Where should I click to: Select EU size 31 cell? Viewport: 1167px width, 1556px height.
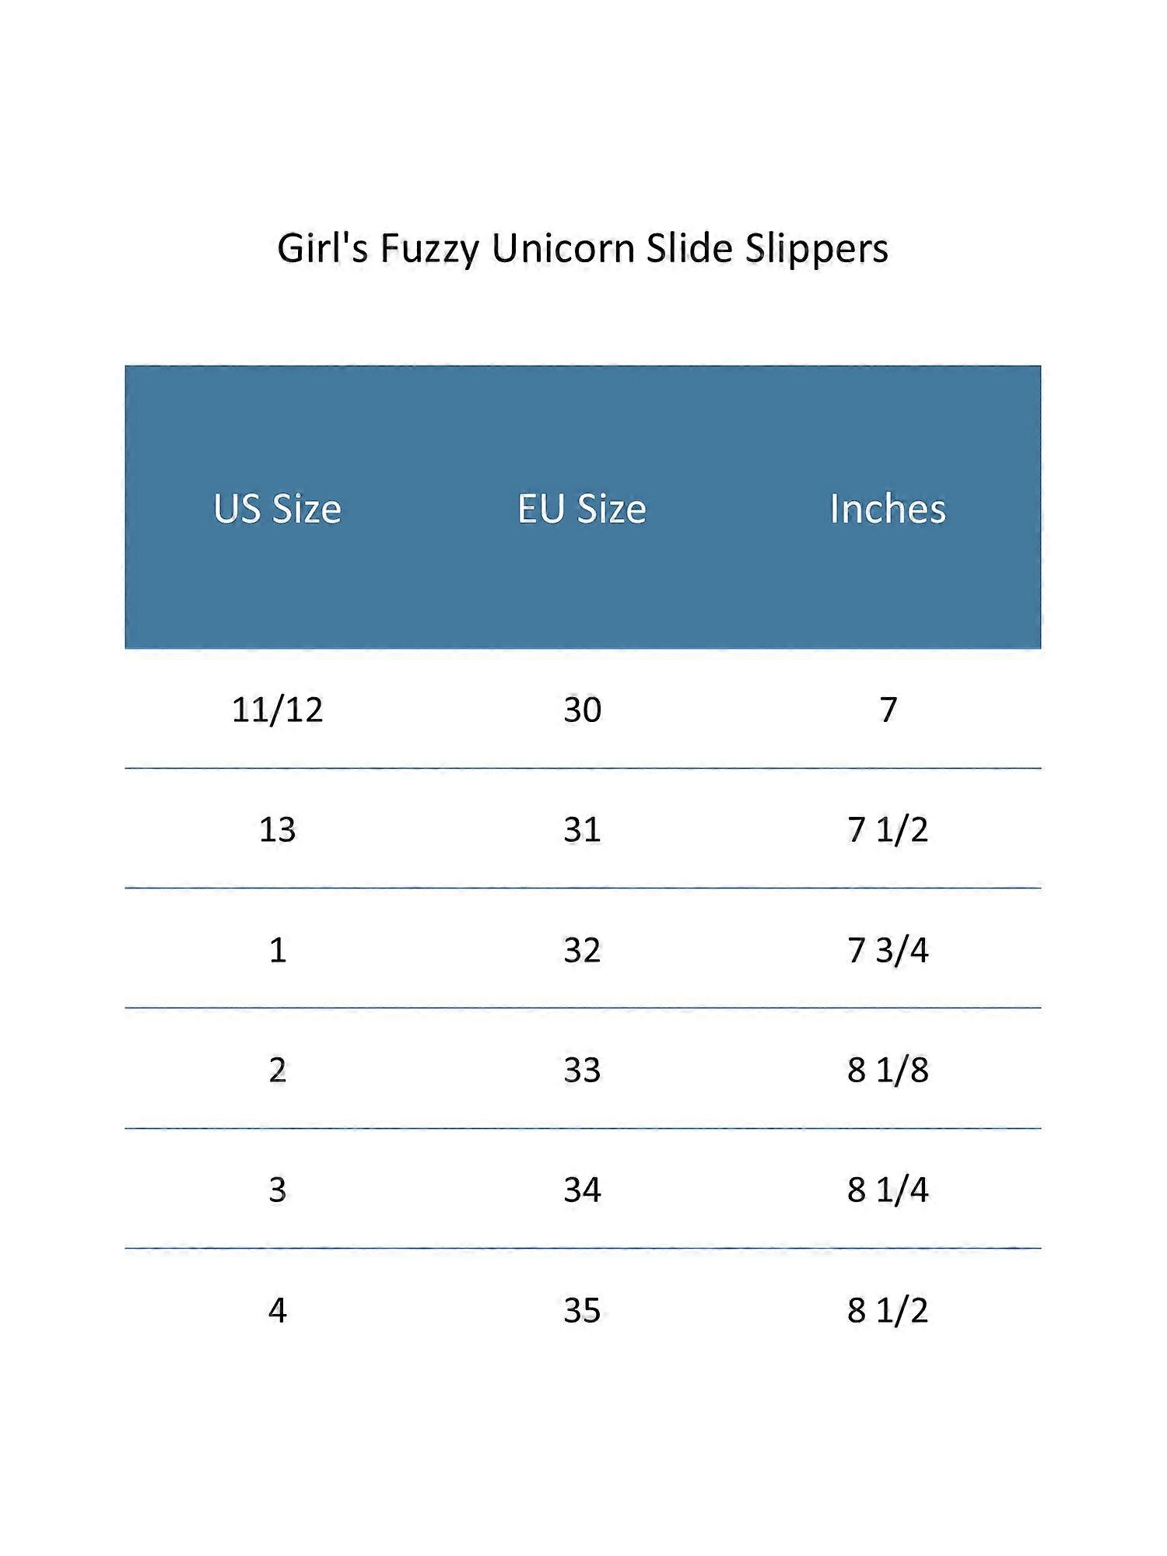(x=583, y=829)
